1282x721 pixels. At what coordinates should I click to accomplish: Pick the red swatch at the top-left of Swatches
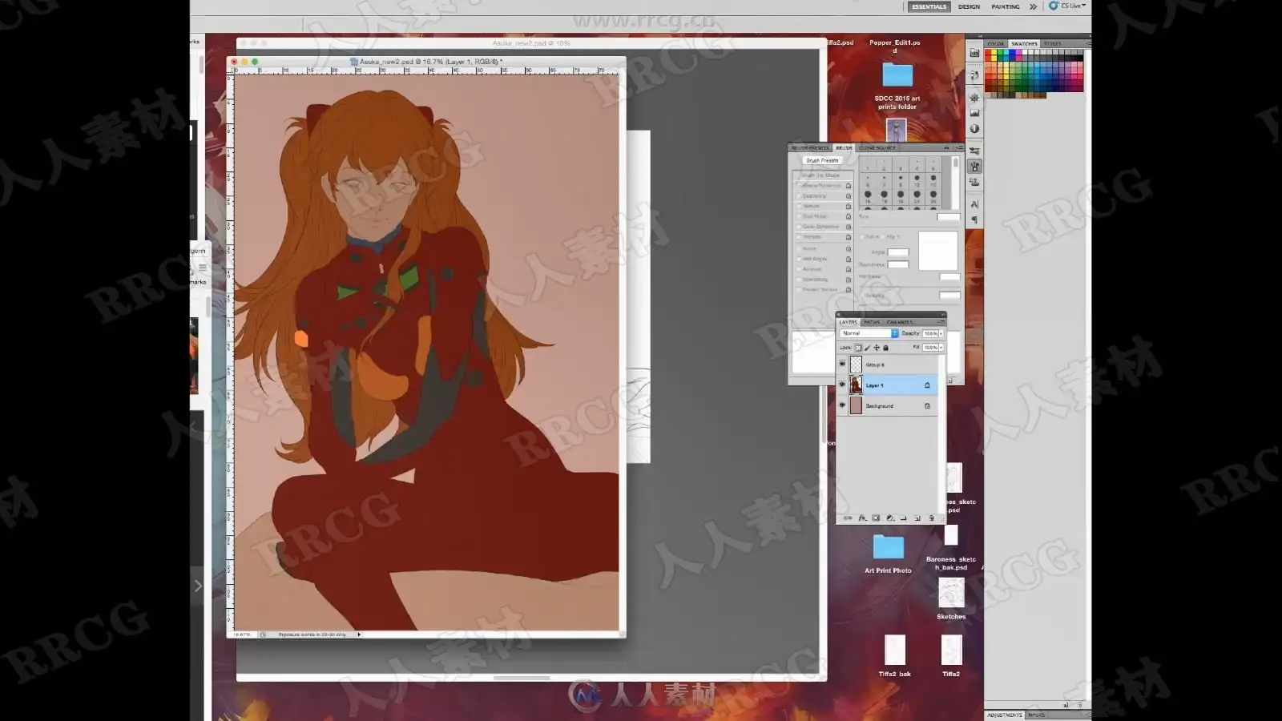point(989,53)
